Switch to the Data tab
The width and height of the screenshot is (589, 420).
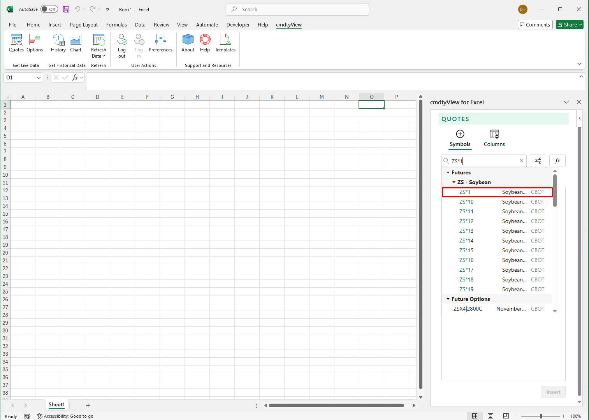(x=140, y=25)
